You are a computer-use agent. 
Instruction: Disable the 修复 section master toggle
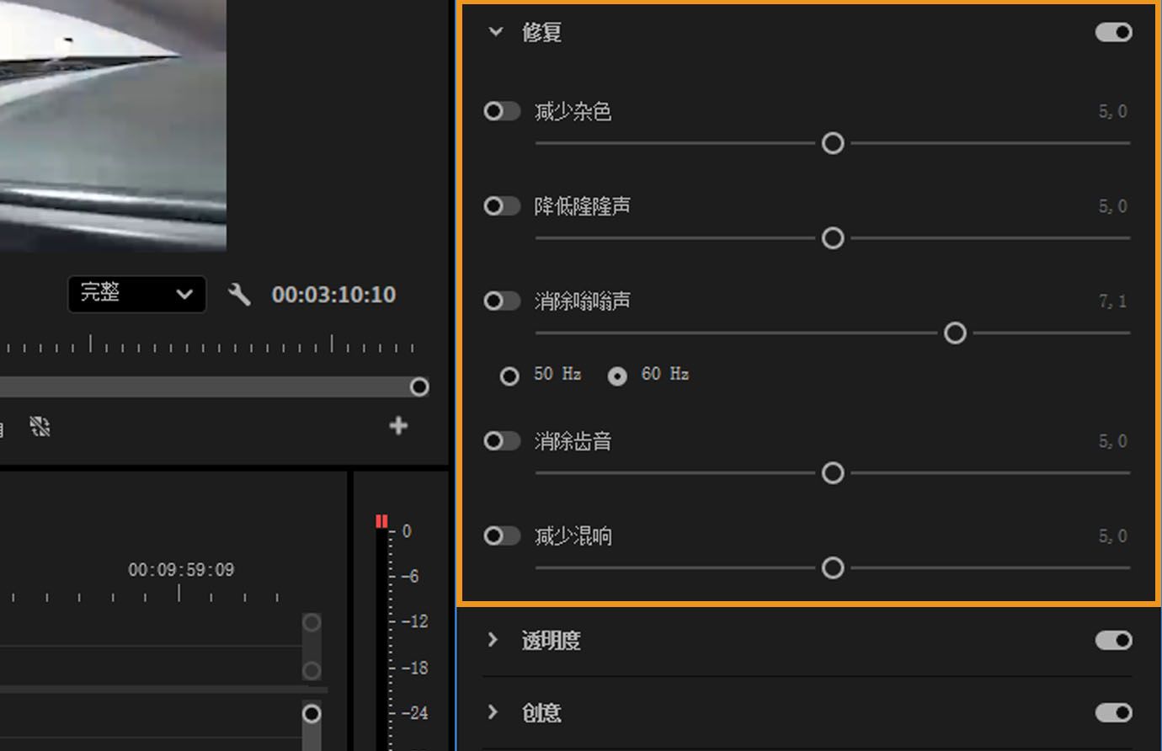1113,31
